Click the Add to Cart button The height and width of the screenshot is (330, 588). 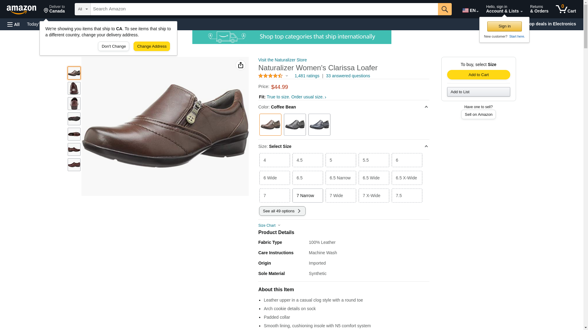click(x=478, y=75)
